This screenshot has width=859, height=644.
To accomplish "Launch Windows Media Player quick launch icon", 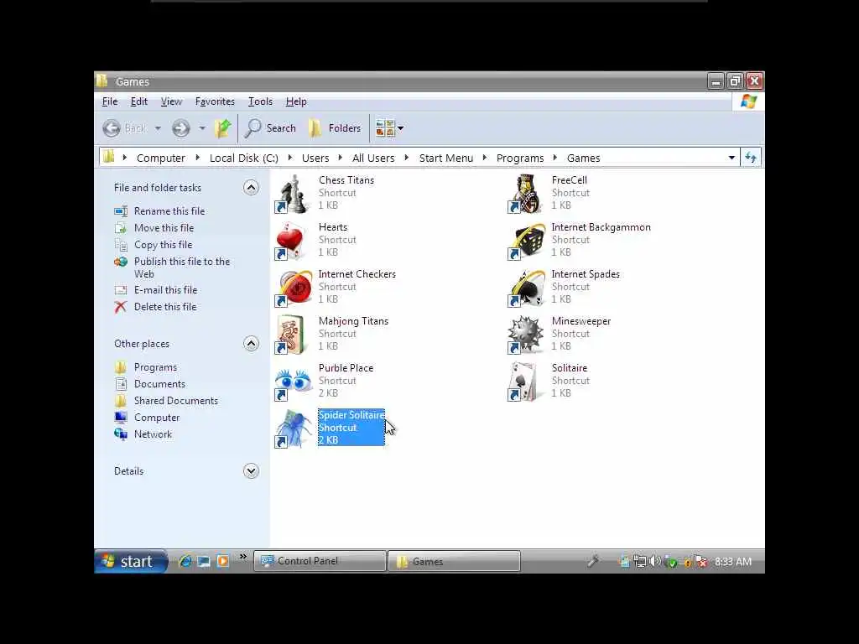I will point(222,561).
